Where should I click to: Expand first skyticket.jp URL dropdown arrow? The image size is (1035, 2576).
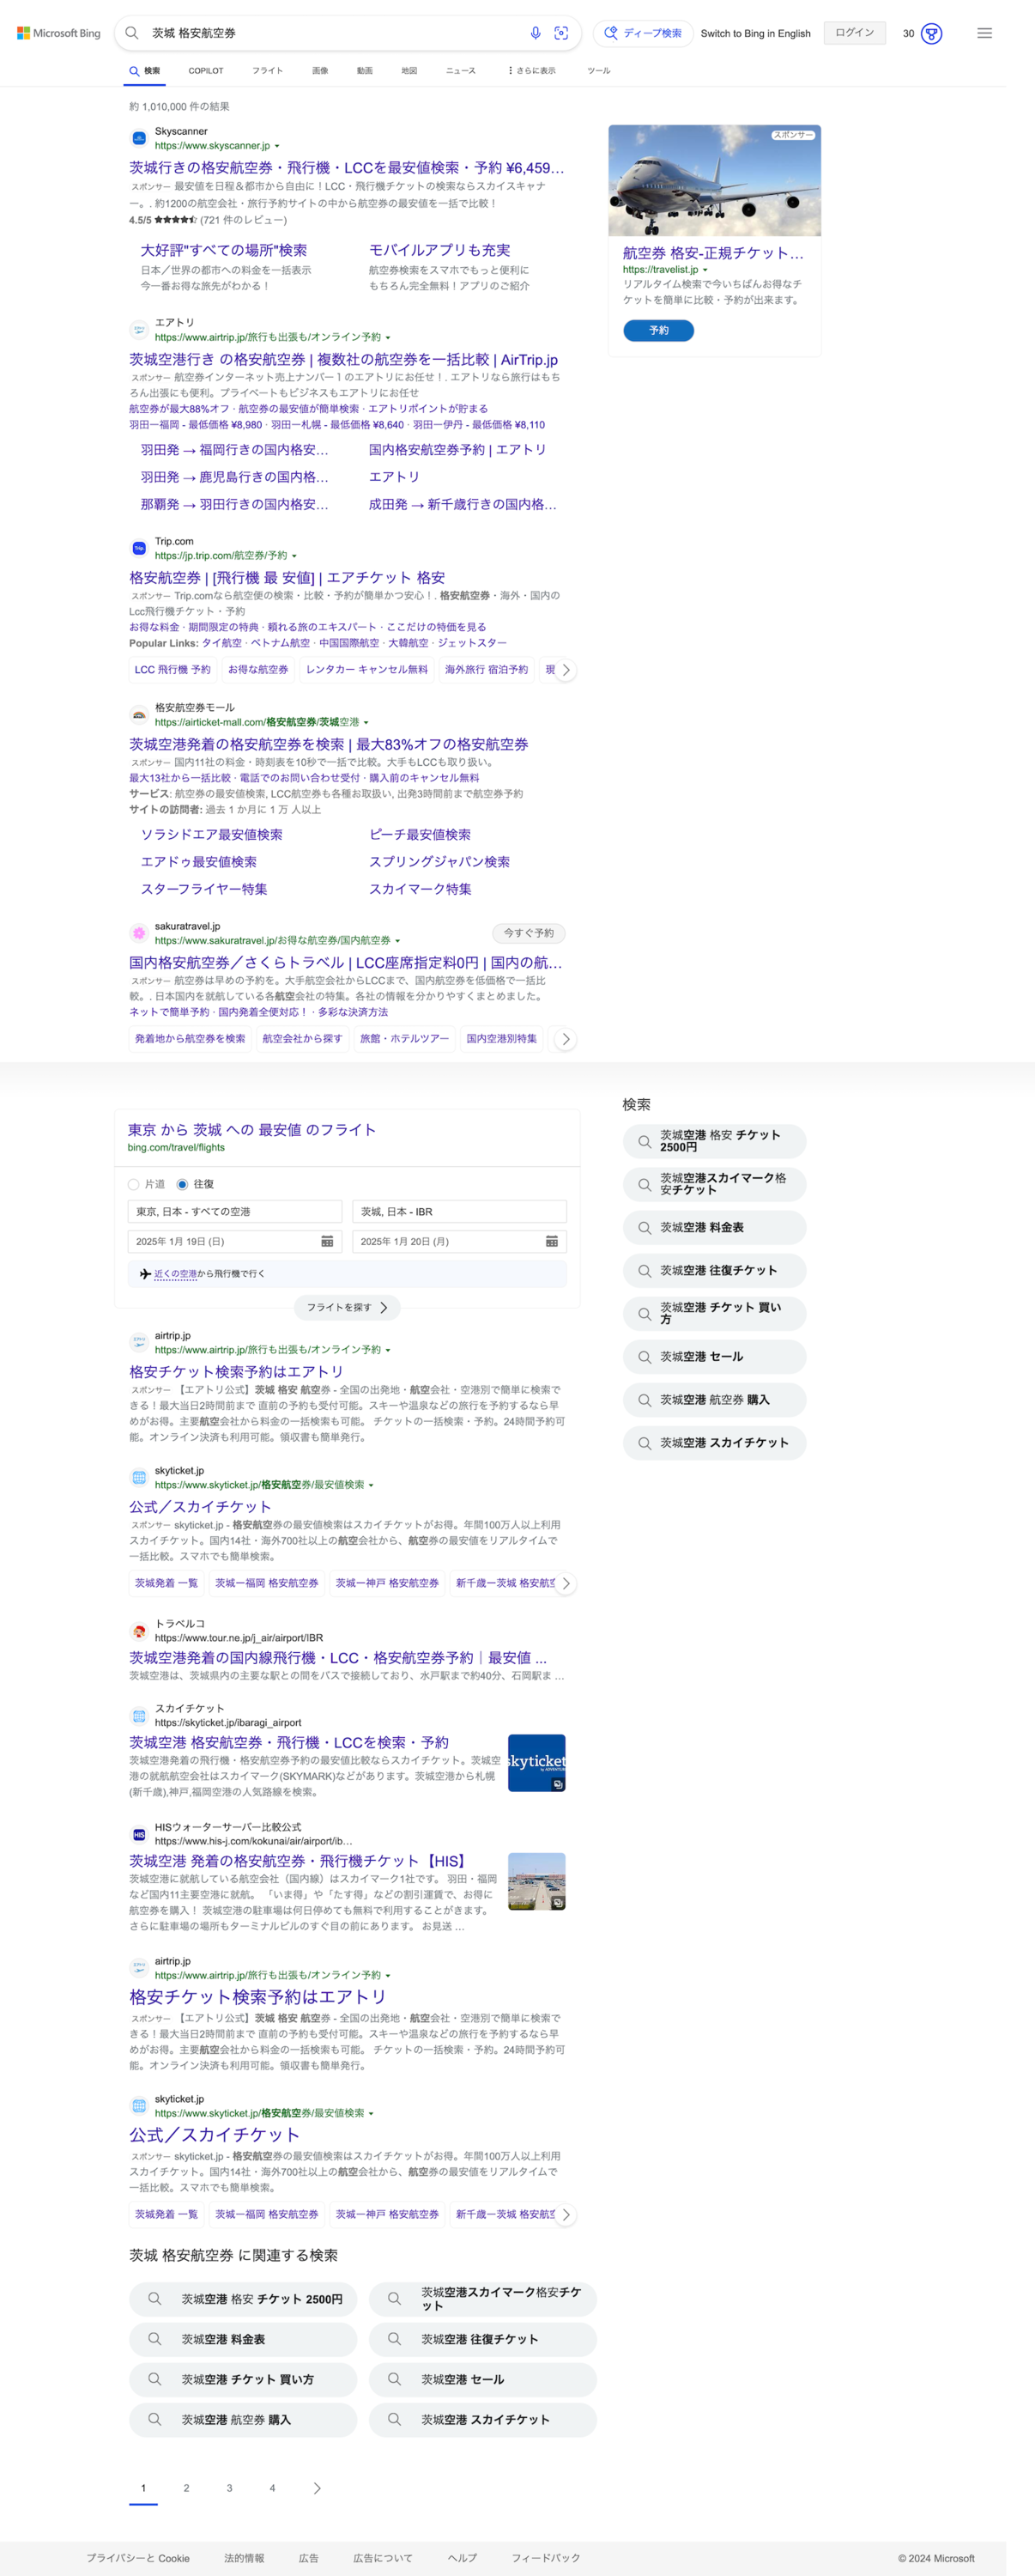coord(371,1485)
